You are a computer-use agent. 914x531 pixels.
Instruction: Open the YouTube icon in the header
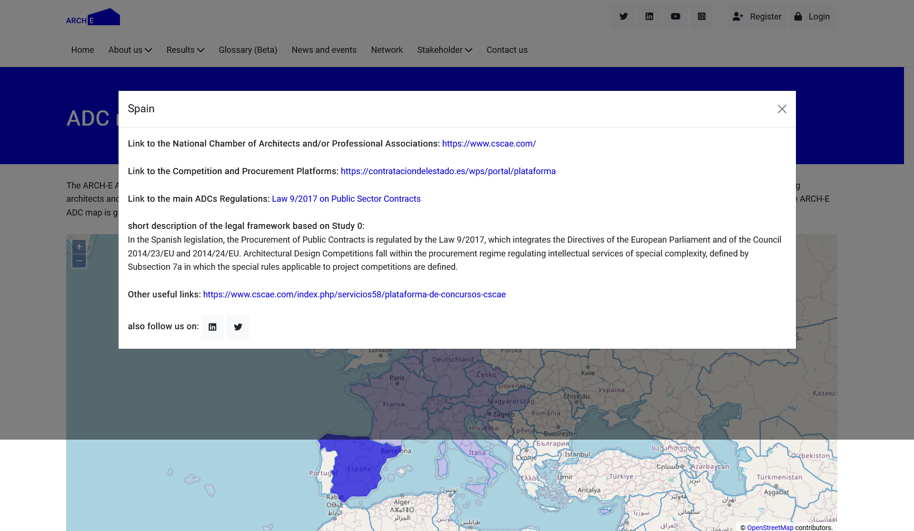pos(676,17)
